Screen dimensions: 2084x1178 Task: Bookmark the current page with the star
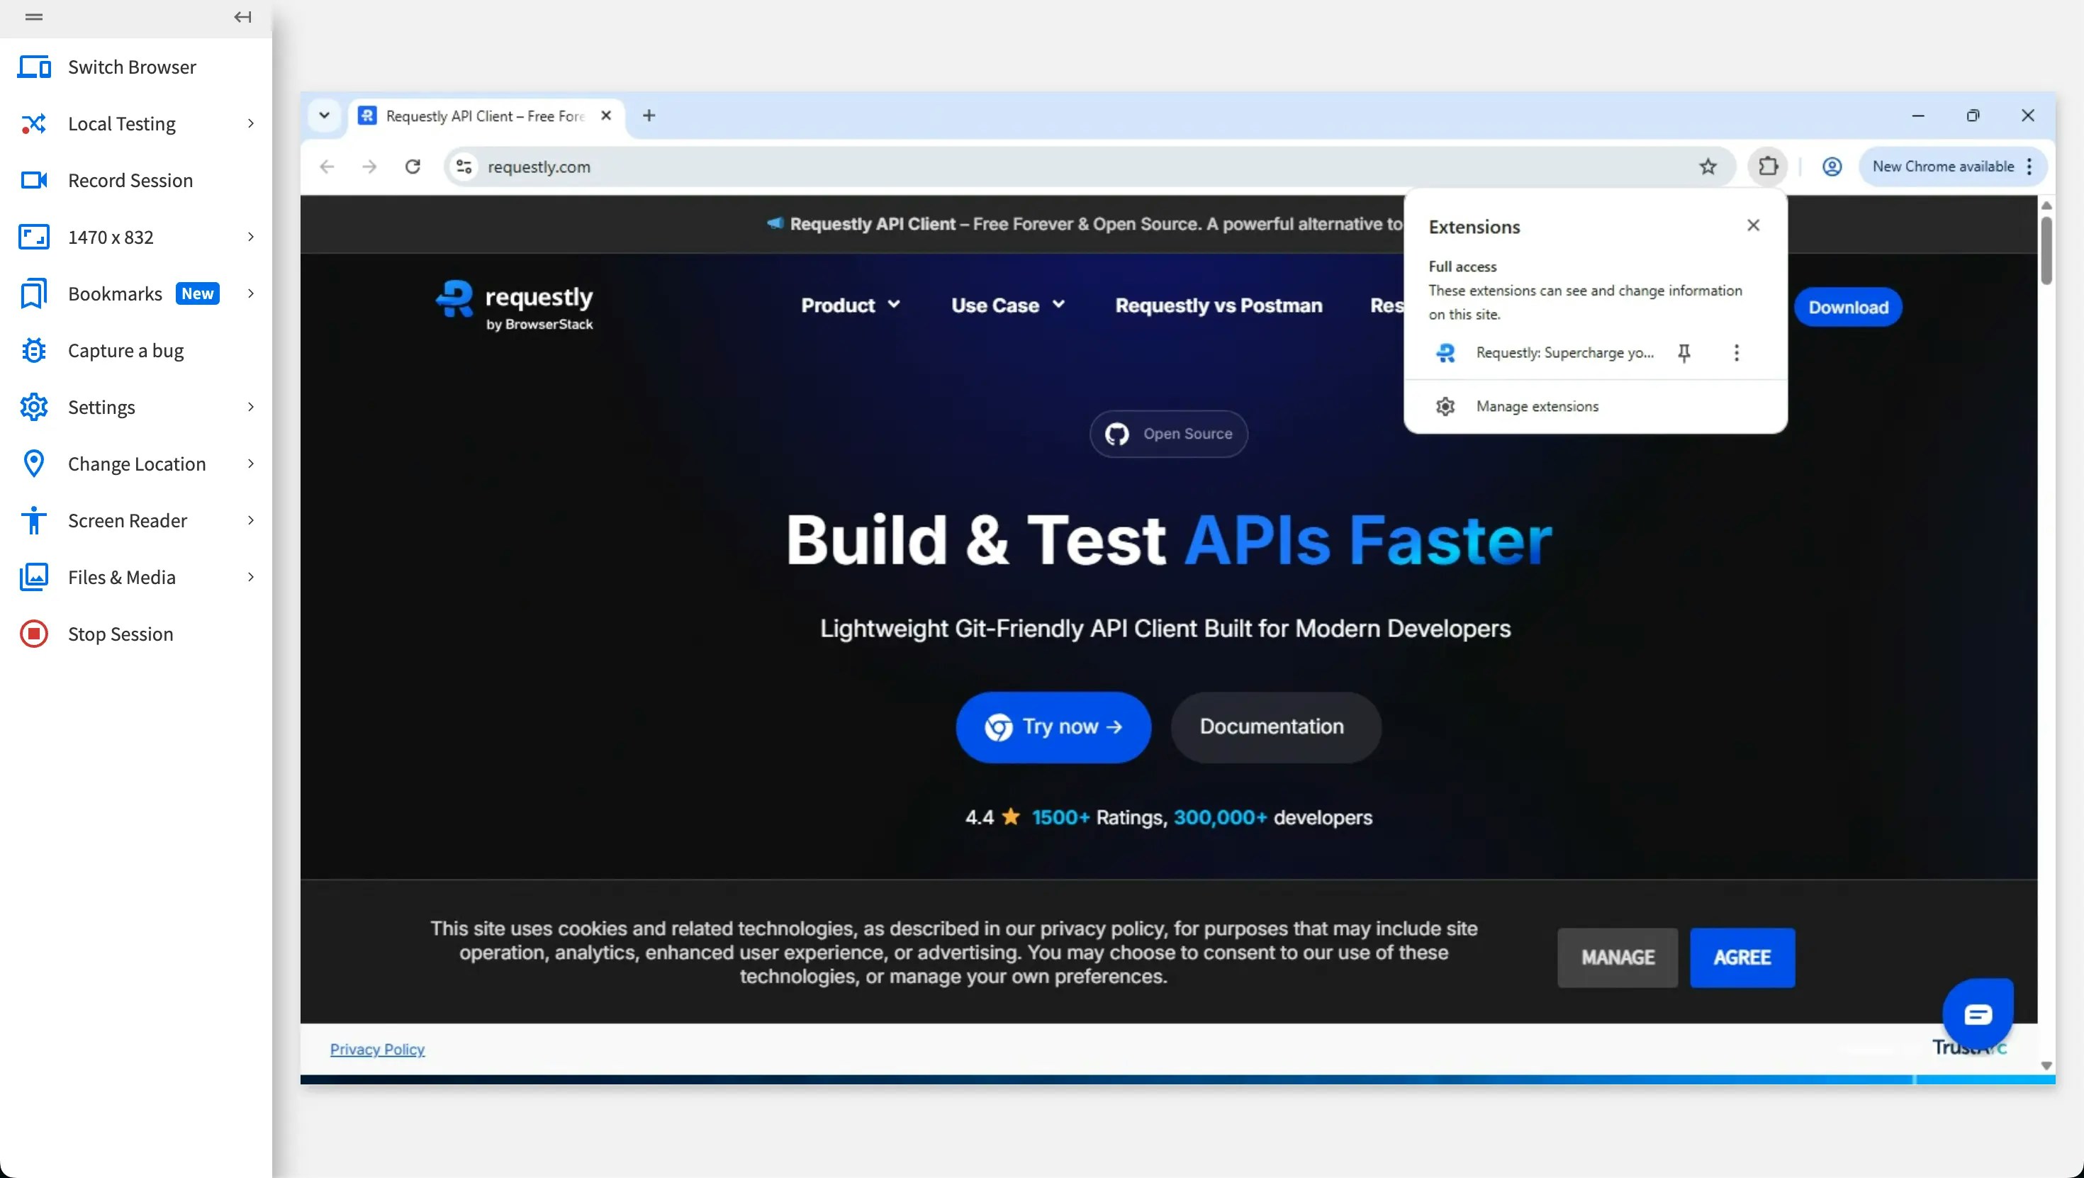pyautogui.click(x=1708, y=167)
